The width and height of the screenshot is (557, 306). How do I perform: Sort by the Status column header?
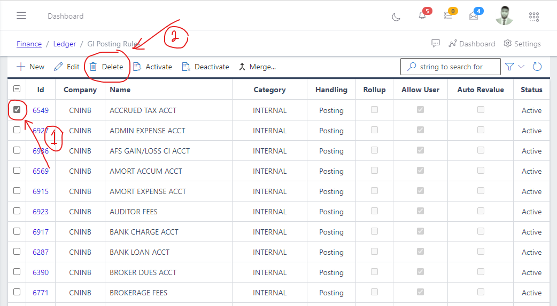(x=531, y=90)
